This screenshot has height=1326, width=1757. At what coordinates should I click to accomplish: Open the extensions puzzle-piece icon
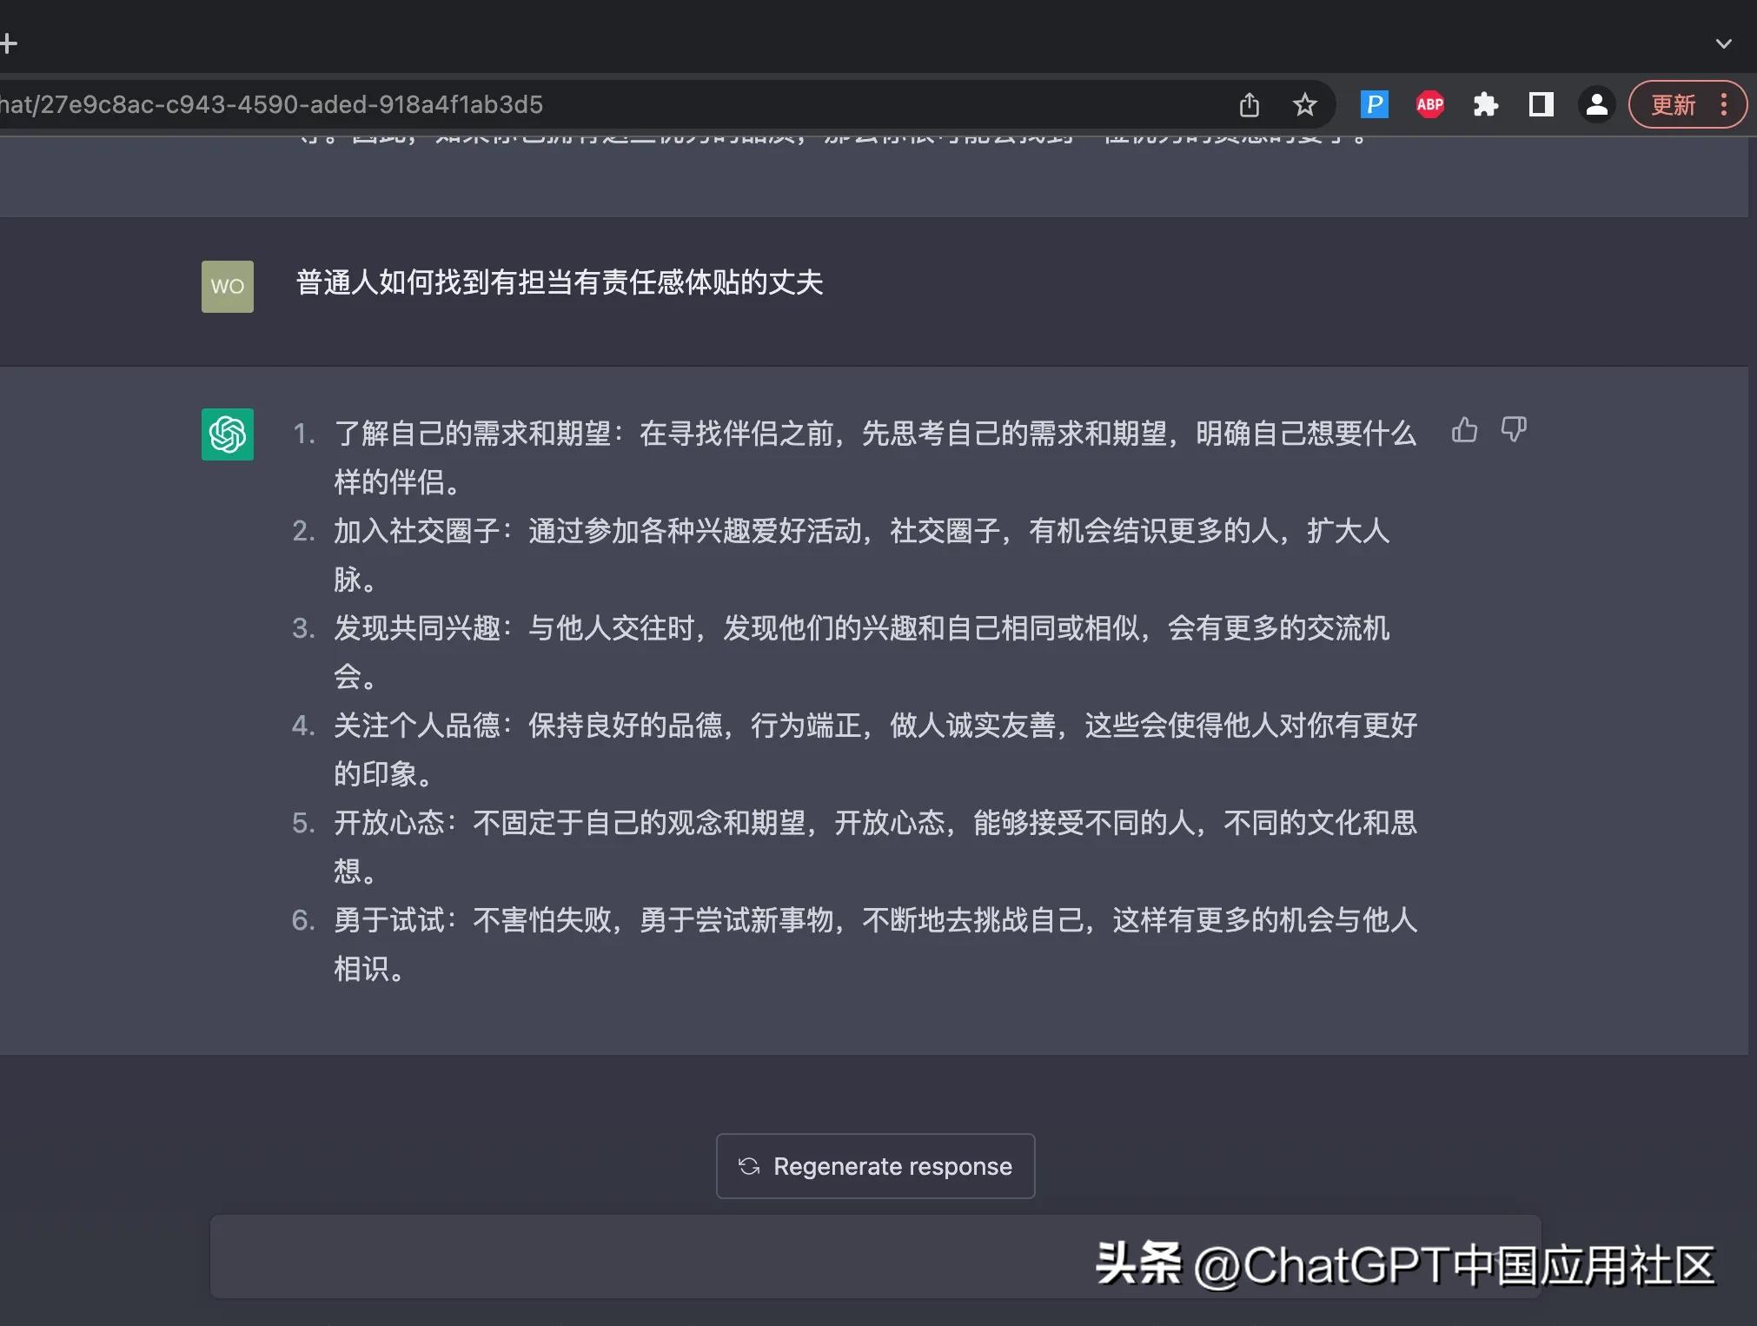tap(1486, 104)
